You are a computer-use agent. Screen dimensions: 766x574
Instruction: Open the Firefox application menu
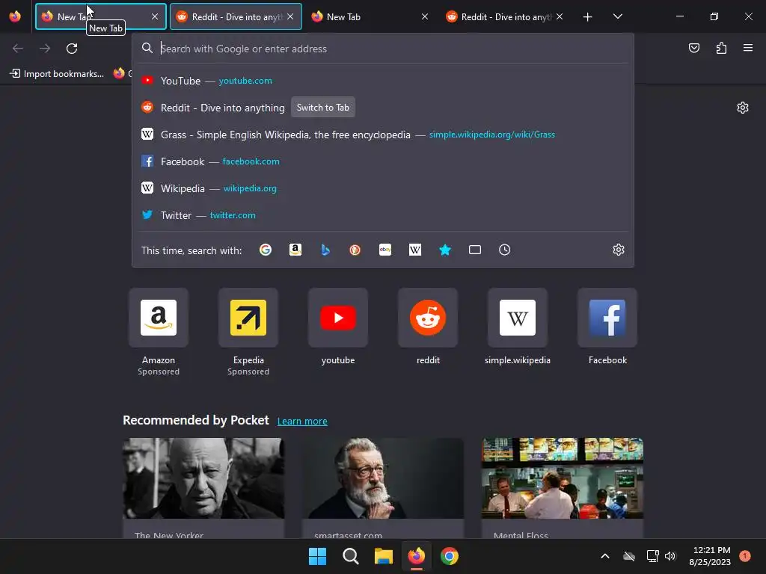pos(748,48)
